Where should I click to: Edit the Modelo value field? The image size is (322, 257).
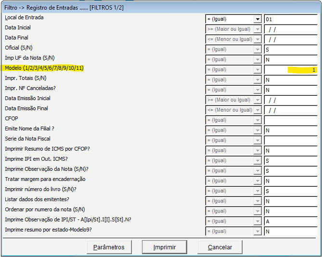click(291, 70)
